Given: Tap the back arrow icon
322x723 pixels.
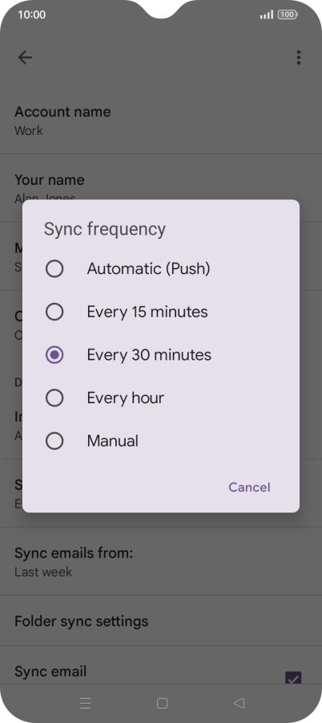Looking at the screenshot, I should point(25,57).
